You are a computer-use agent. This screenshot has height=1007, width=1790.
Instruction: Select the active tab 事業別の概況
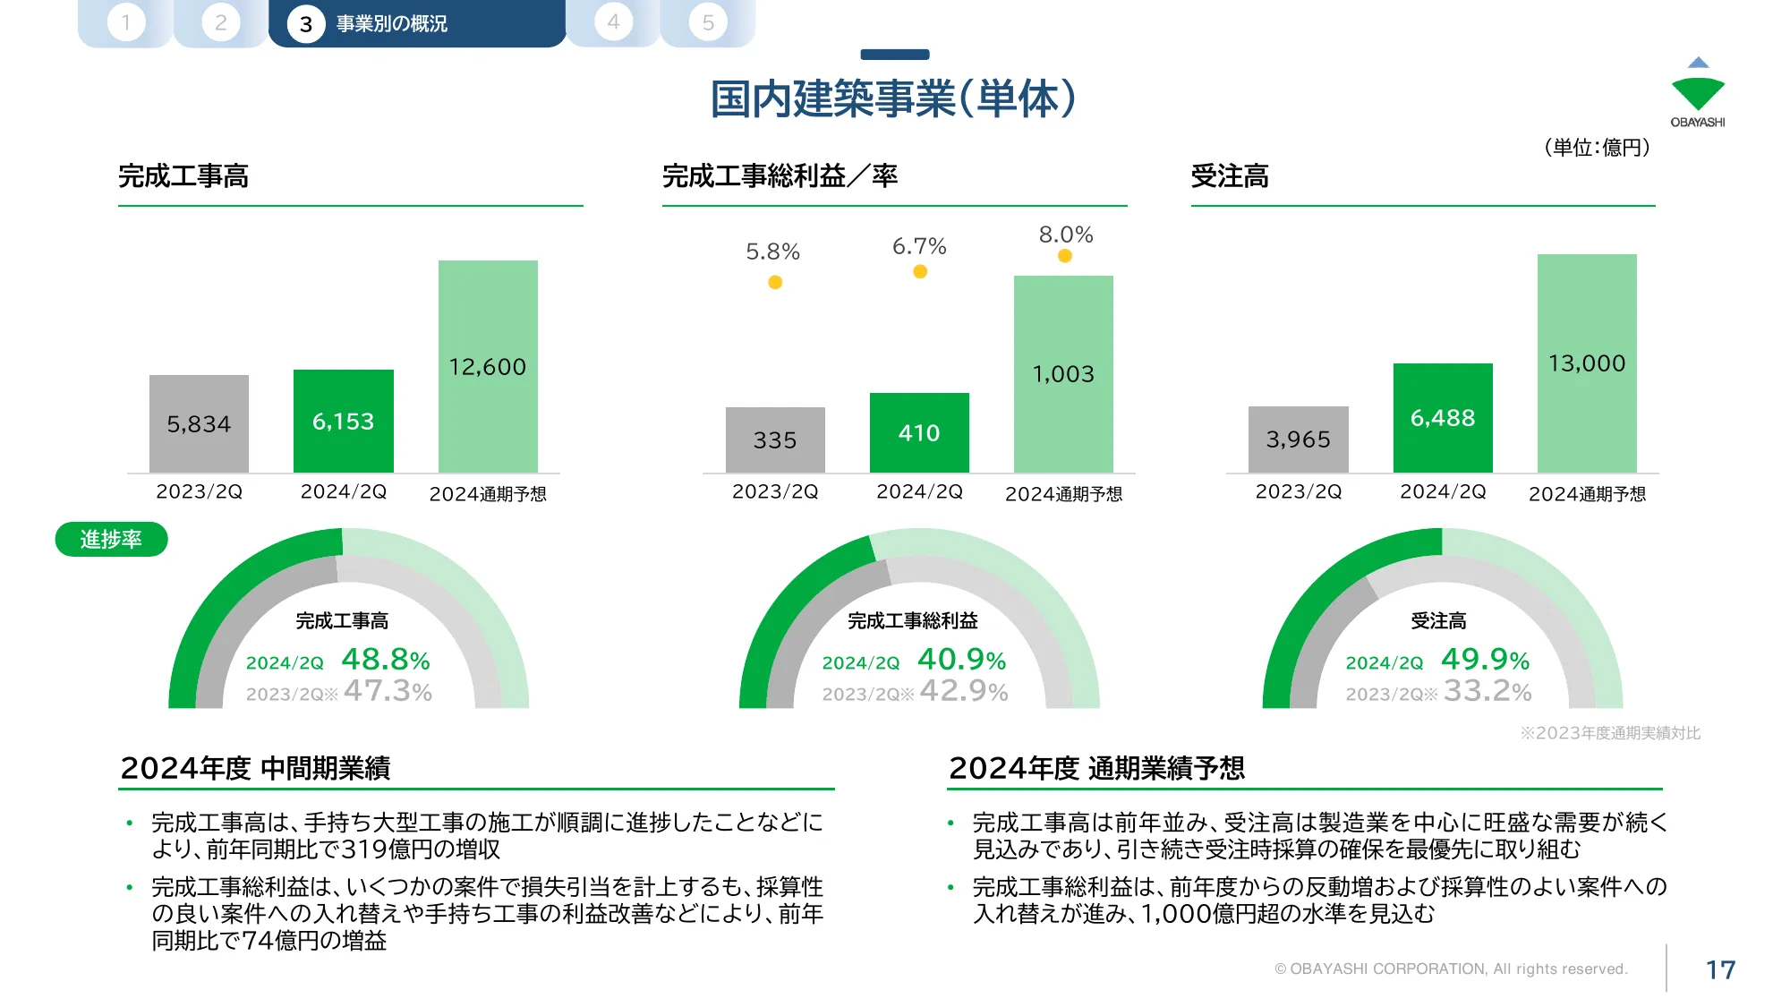417,23
